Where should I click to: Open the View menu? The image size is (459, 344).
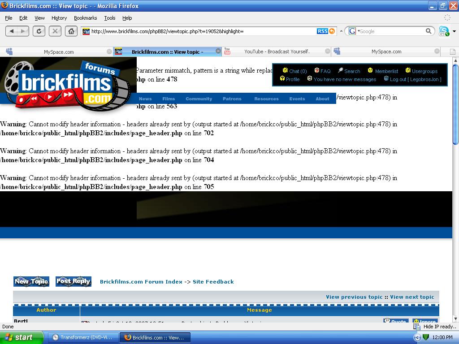(39, 18)
